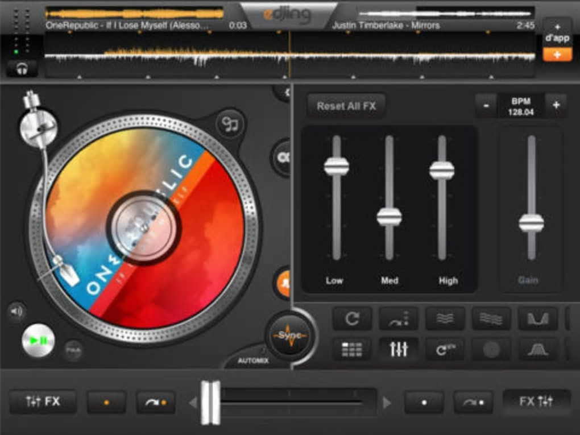Grab the Low EQ slider handle

coord(336,166)
